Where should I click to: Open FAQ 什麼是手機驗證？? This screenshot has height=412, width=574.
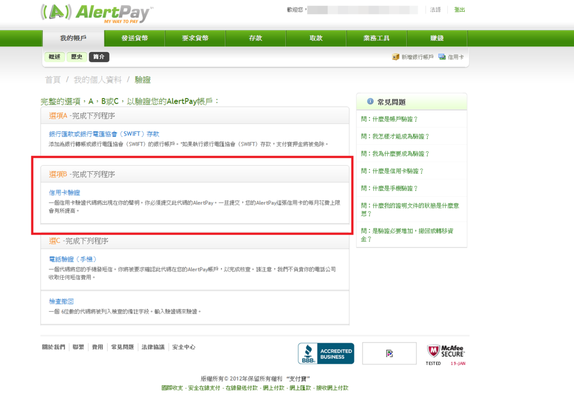389,188
